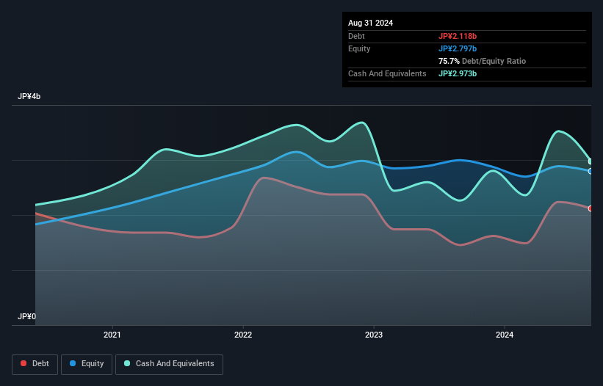603x386 pixels.
Task: Click the JP¥0 y-axis label
Action: (26, 316)
